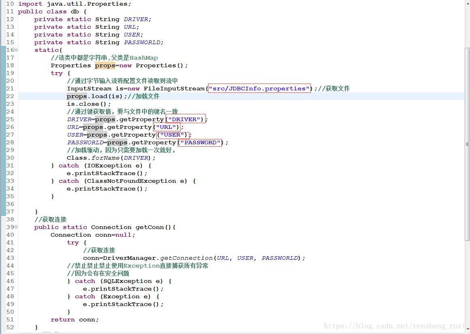470x334 pixels.
Task: Collapse the static block fold marker at line 16
Action: pos(16,50)
